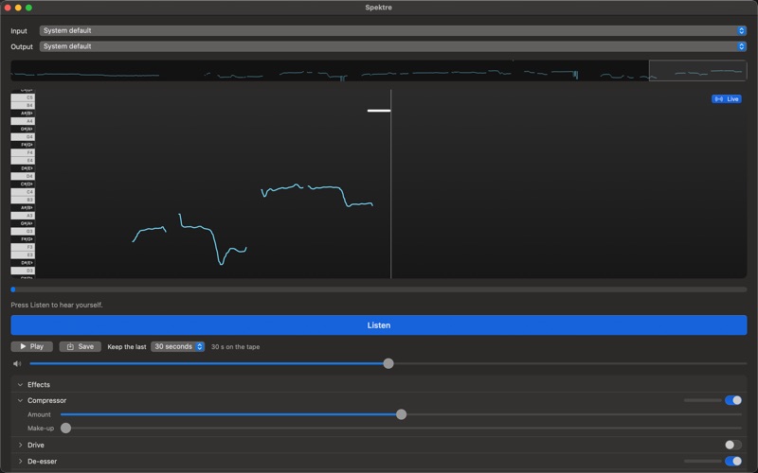Viewport: 758px width, 473px height.
Task: Change the Keep the last duration dropdown
Action: tap(177, 346)
